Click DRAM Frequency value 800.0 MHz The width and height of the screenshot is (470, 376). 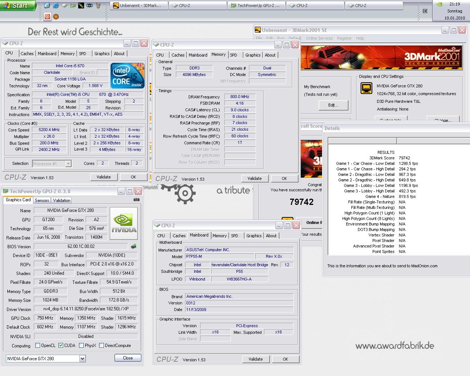[239, 97]
